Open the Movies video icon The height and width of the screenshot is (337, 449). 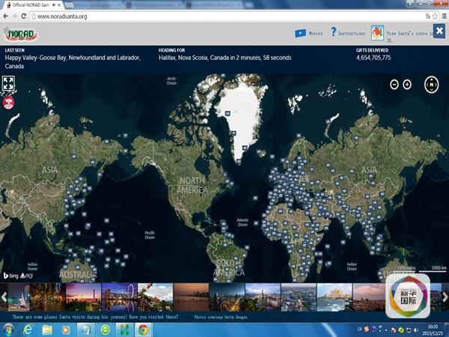pos(300,34)
